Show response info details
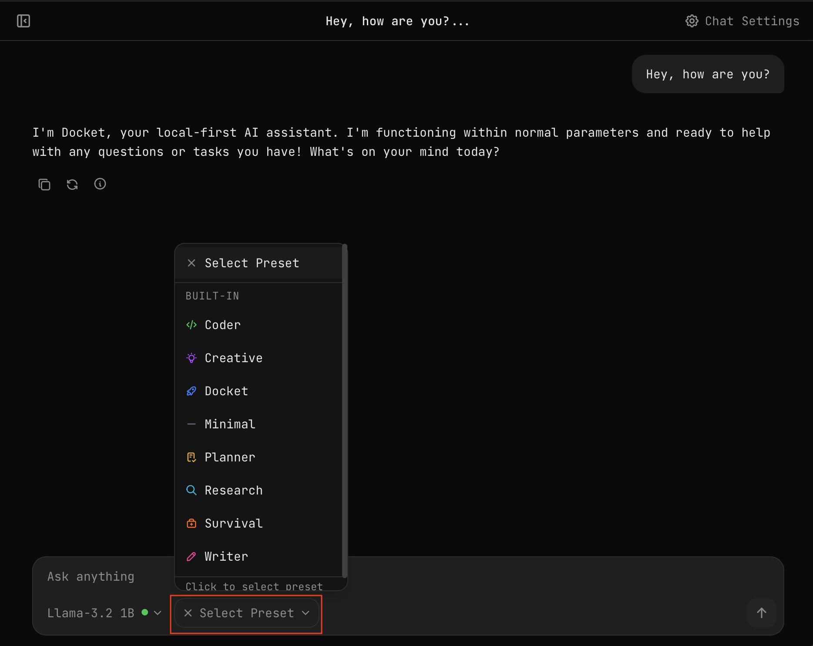The height and width of the screenshot is (646, 813). 100,184
